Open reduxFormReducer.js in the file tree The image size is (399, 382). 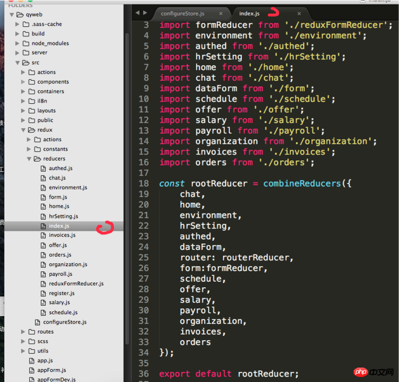(x=76, y=283)
